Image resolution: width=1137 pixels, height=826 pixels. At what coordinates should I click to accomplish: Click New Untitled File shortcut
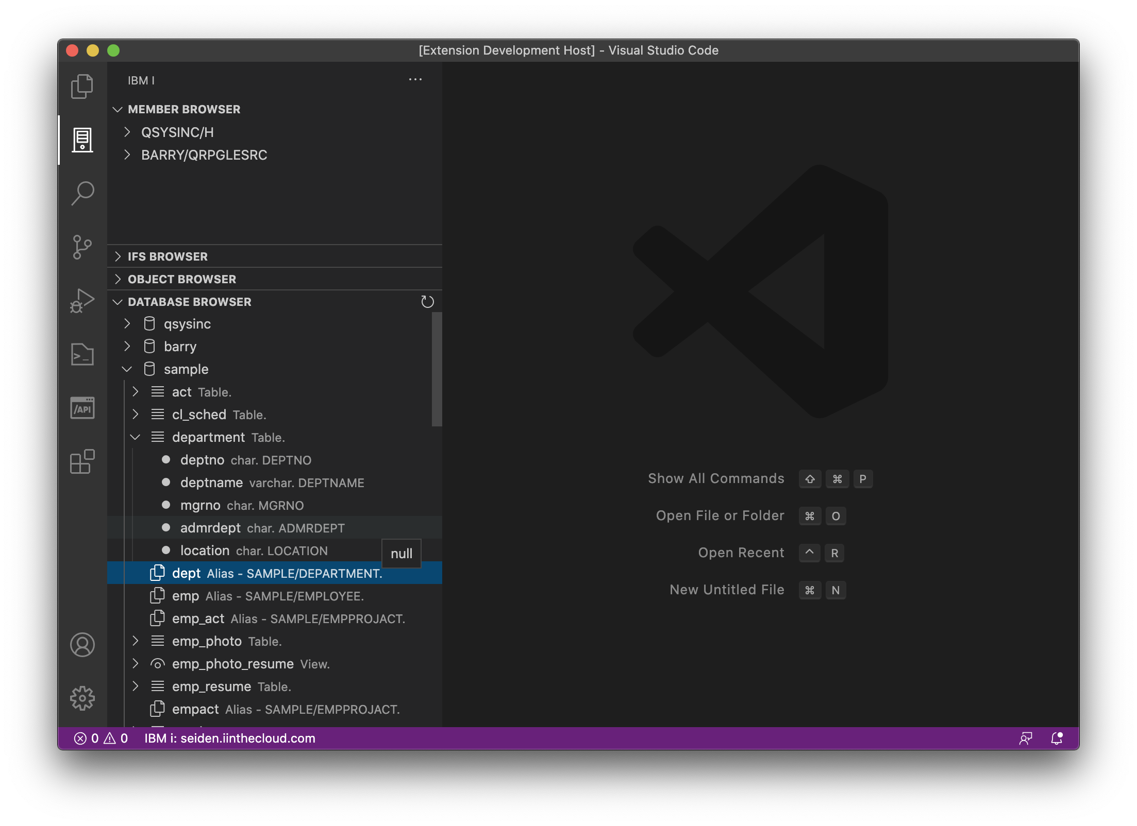point(726,590)
